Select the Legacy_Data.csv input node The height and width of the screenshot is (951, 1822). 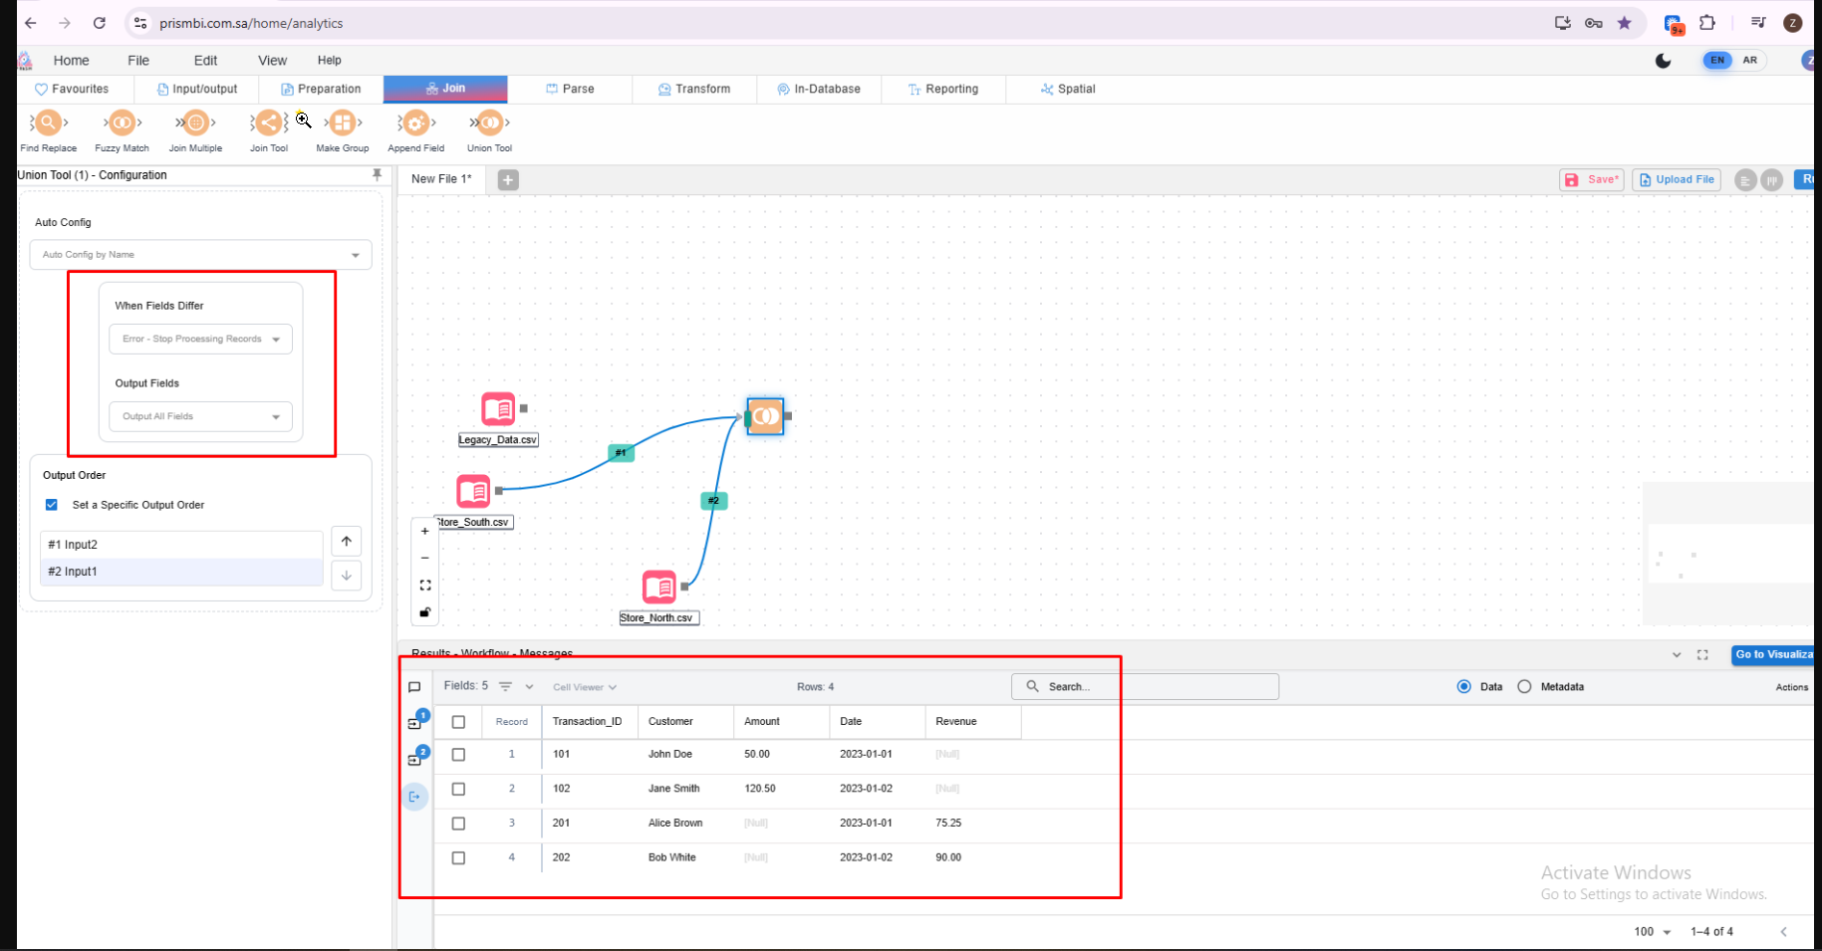(498, 409)
